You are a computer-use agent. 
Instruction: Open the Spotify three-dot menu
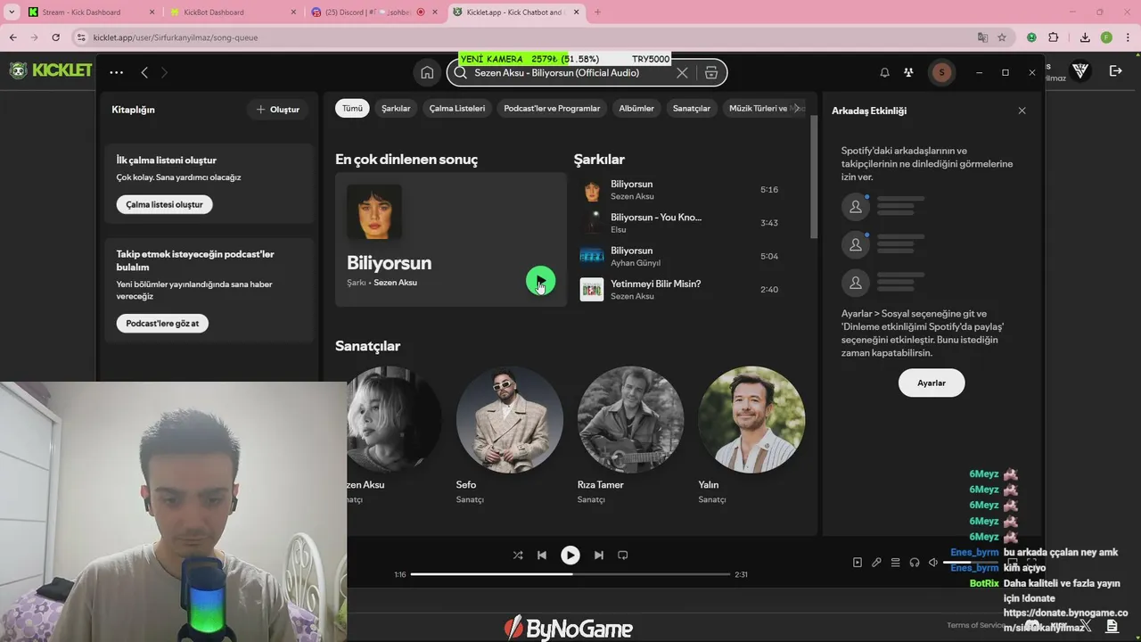(x=117, y=72)
